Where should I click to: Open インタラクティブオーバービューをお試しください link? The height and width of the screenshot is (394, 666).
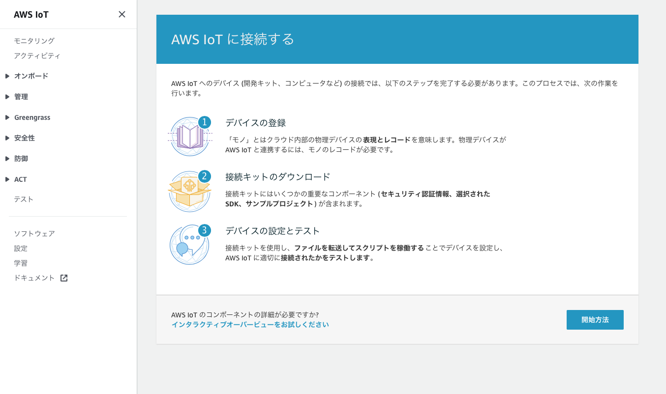[250, 325]
